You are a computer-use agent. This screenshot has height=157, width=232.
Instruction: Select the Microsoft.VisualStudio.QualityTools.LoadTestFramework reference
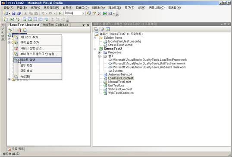coord(150,60)
